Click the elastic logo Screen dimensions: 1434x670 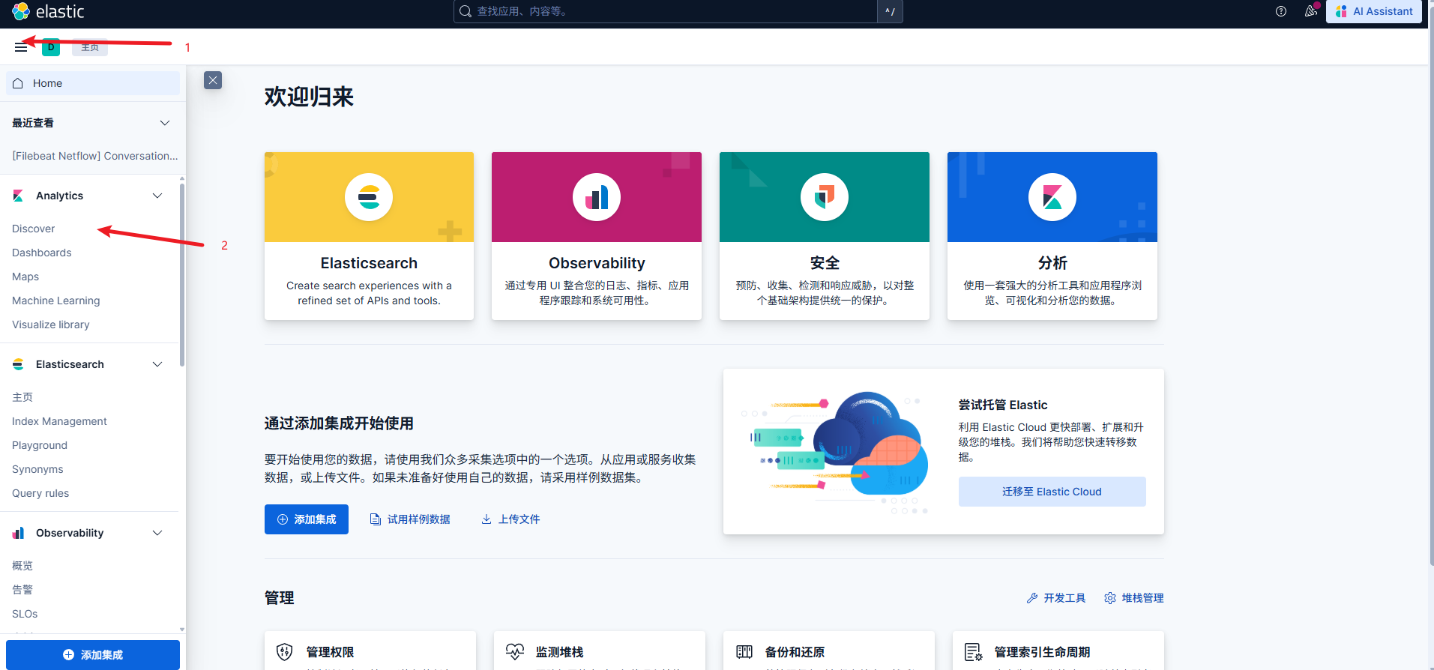(49, 11)
